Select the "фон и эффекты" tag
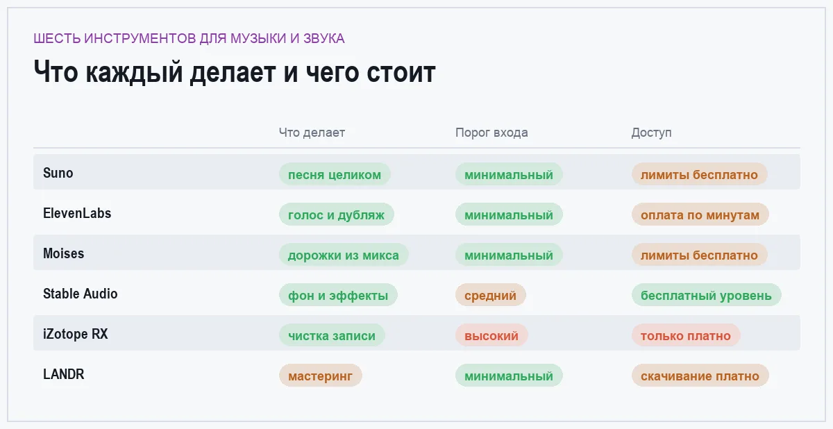The image size is (833, 429). coord(338,295)
